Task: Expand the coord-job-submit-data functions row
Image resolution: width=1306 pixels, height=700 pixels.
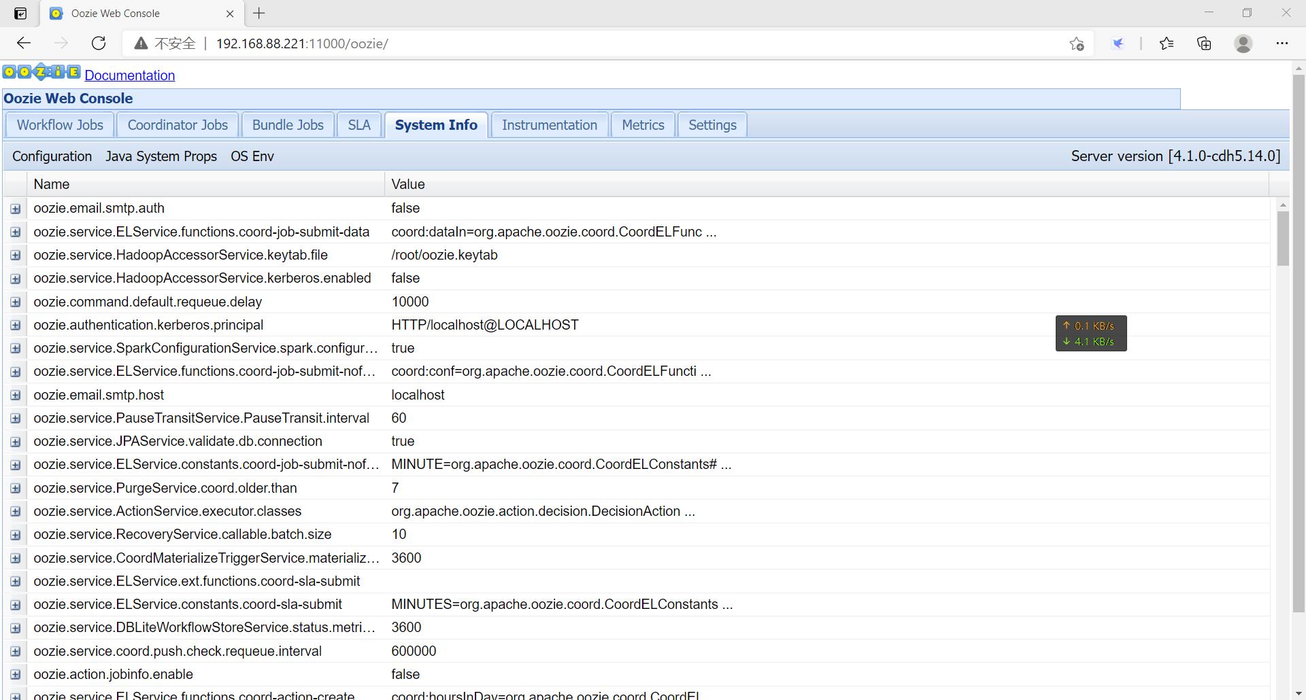Action: coord(16,232)
